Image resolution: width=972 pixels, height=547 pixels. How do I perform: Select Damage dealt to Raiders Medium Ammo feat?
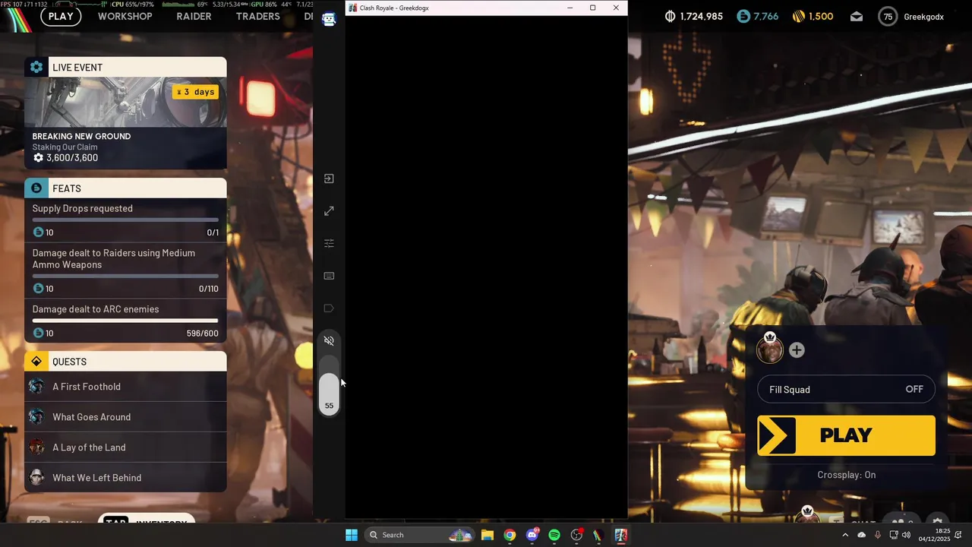[125, 270]
